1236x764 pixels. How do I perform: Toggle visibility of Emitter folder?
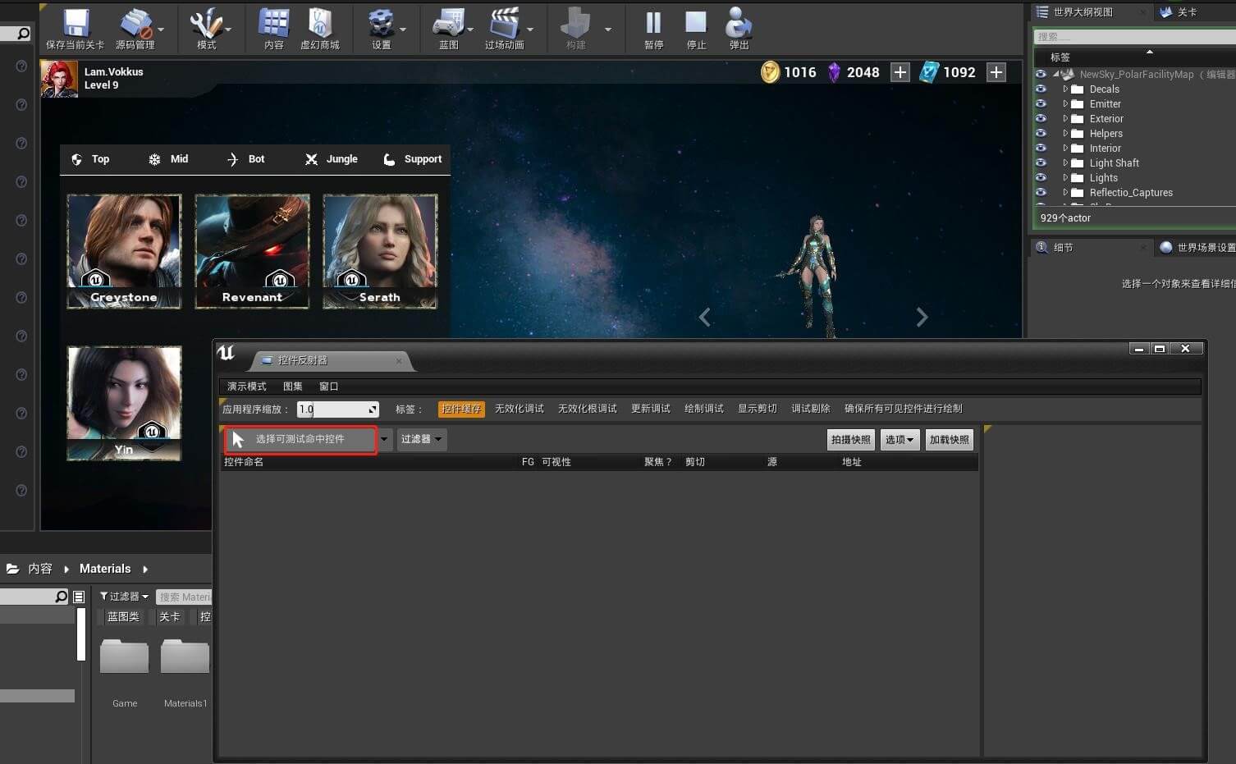[1041, 103]
